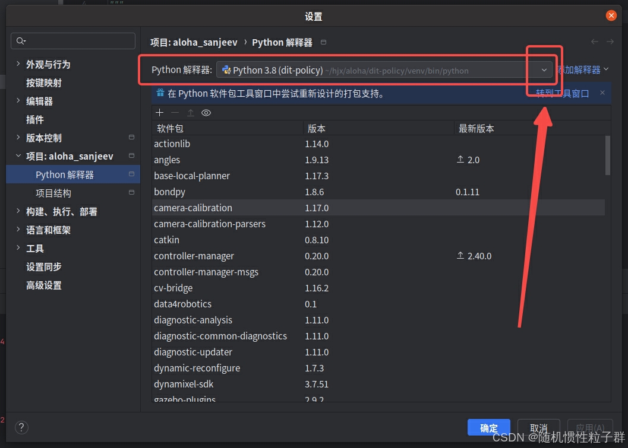Select the cv-bridge package row
The height and width of the screenshot is (448, 628).
pos(378,288)
